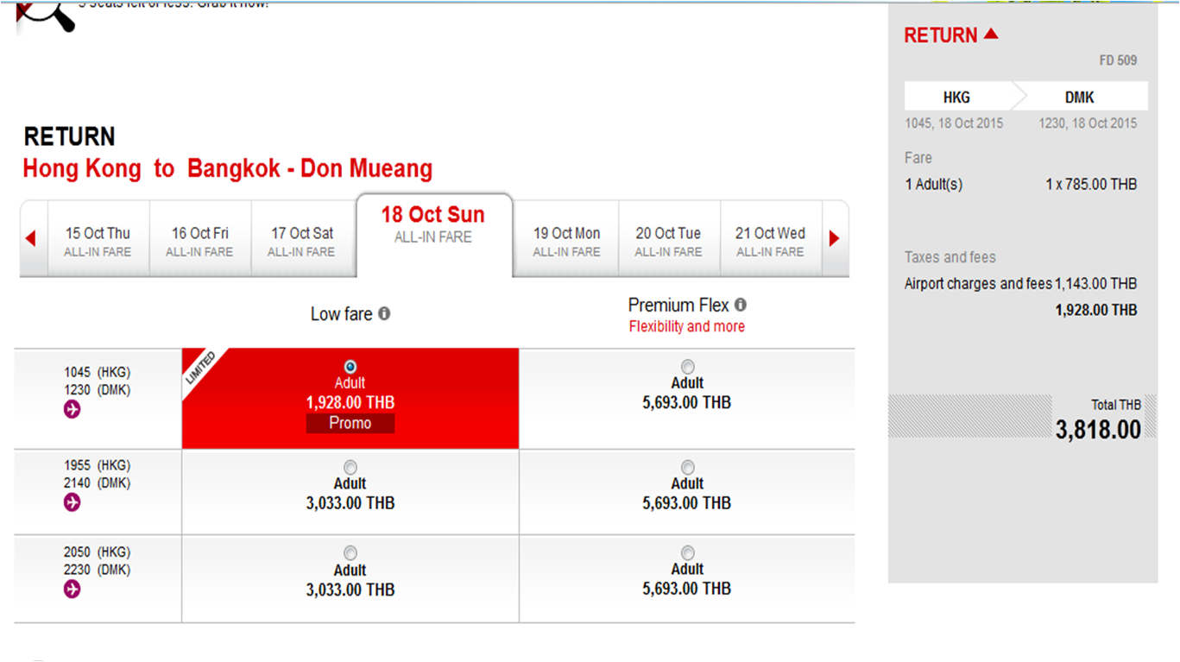Viewport: 1180px width, 662px height.
Task: Switch to the 17 Oct Sat tab
Action: click(x=302, y=240)
